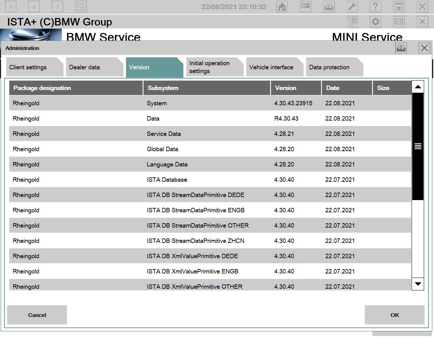This screenshot has width=434, height=338.
Task: Click the envelope mail icon
Action: [x=398, y=22]
